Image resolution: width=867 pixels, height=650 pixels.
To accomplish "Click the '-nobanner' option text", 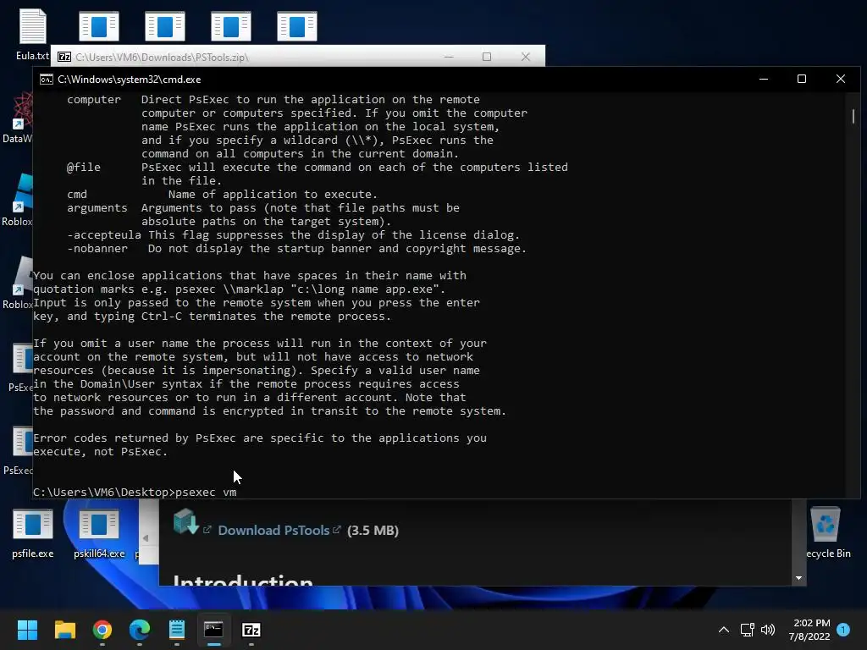I will pyautogui.click(x=97, y=249).
